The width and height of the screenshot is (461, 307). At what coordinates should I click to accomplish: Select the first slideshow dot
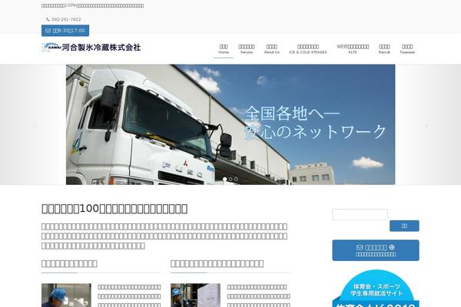pos(224,179)
